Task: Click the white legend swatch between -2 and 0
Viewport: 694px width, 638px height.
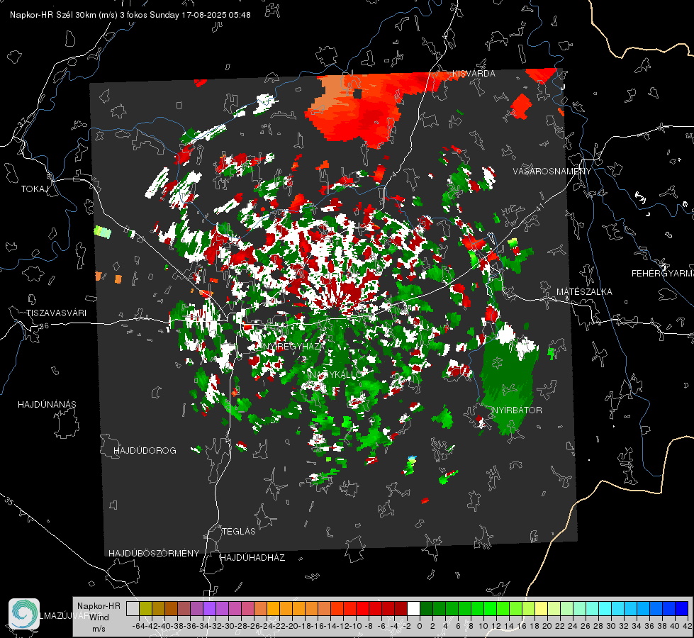Action: tap(413, 609)
